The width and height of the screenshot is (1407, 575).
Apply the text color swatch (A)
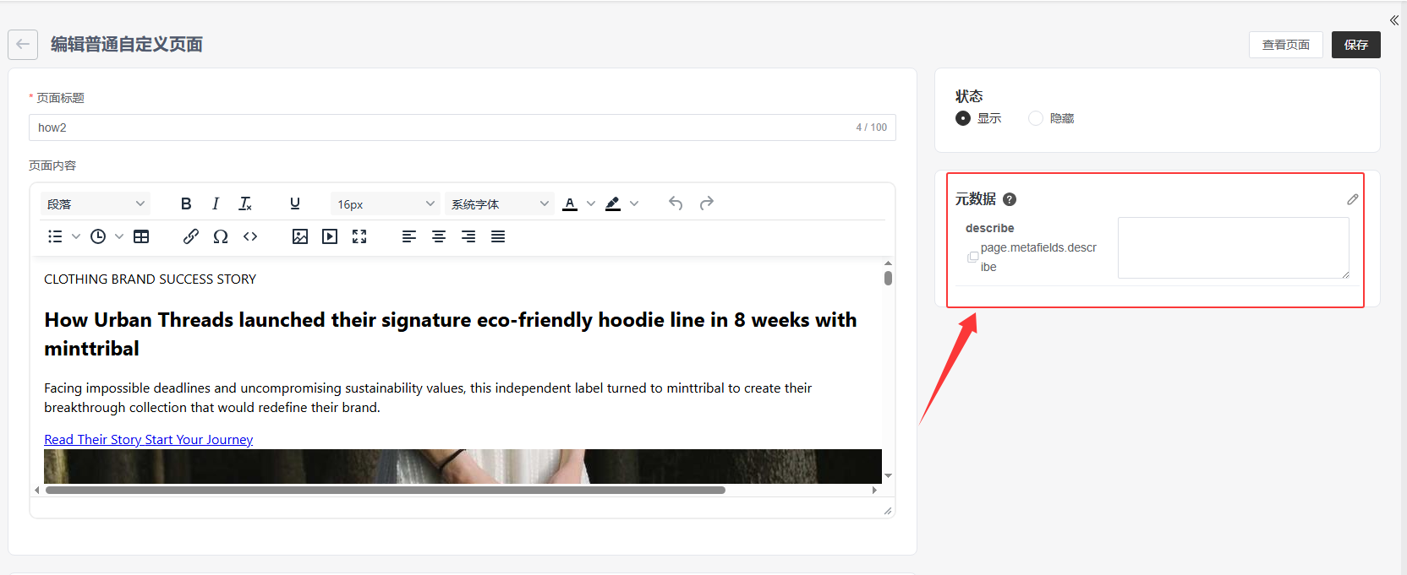pyautogui.click(x=570, y=203)
